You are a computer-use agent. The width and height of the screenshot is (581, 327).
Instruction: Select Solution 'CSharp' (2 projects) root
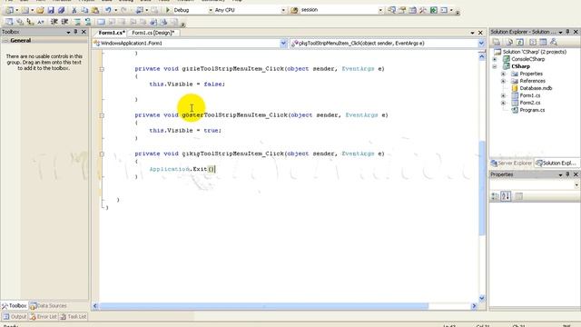click(534, 52)
